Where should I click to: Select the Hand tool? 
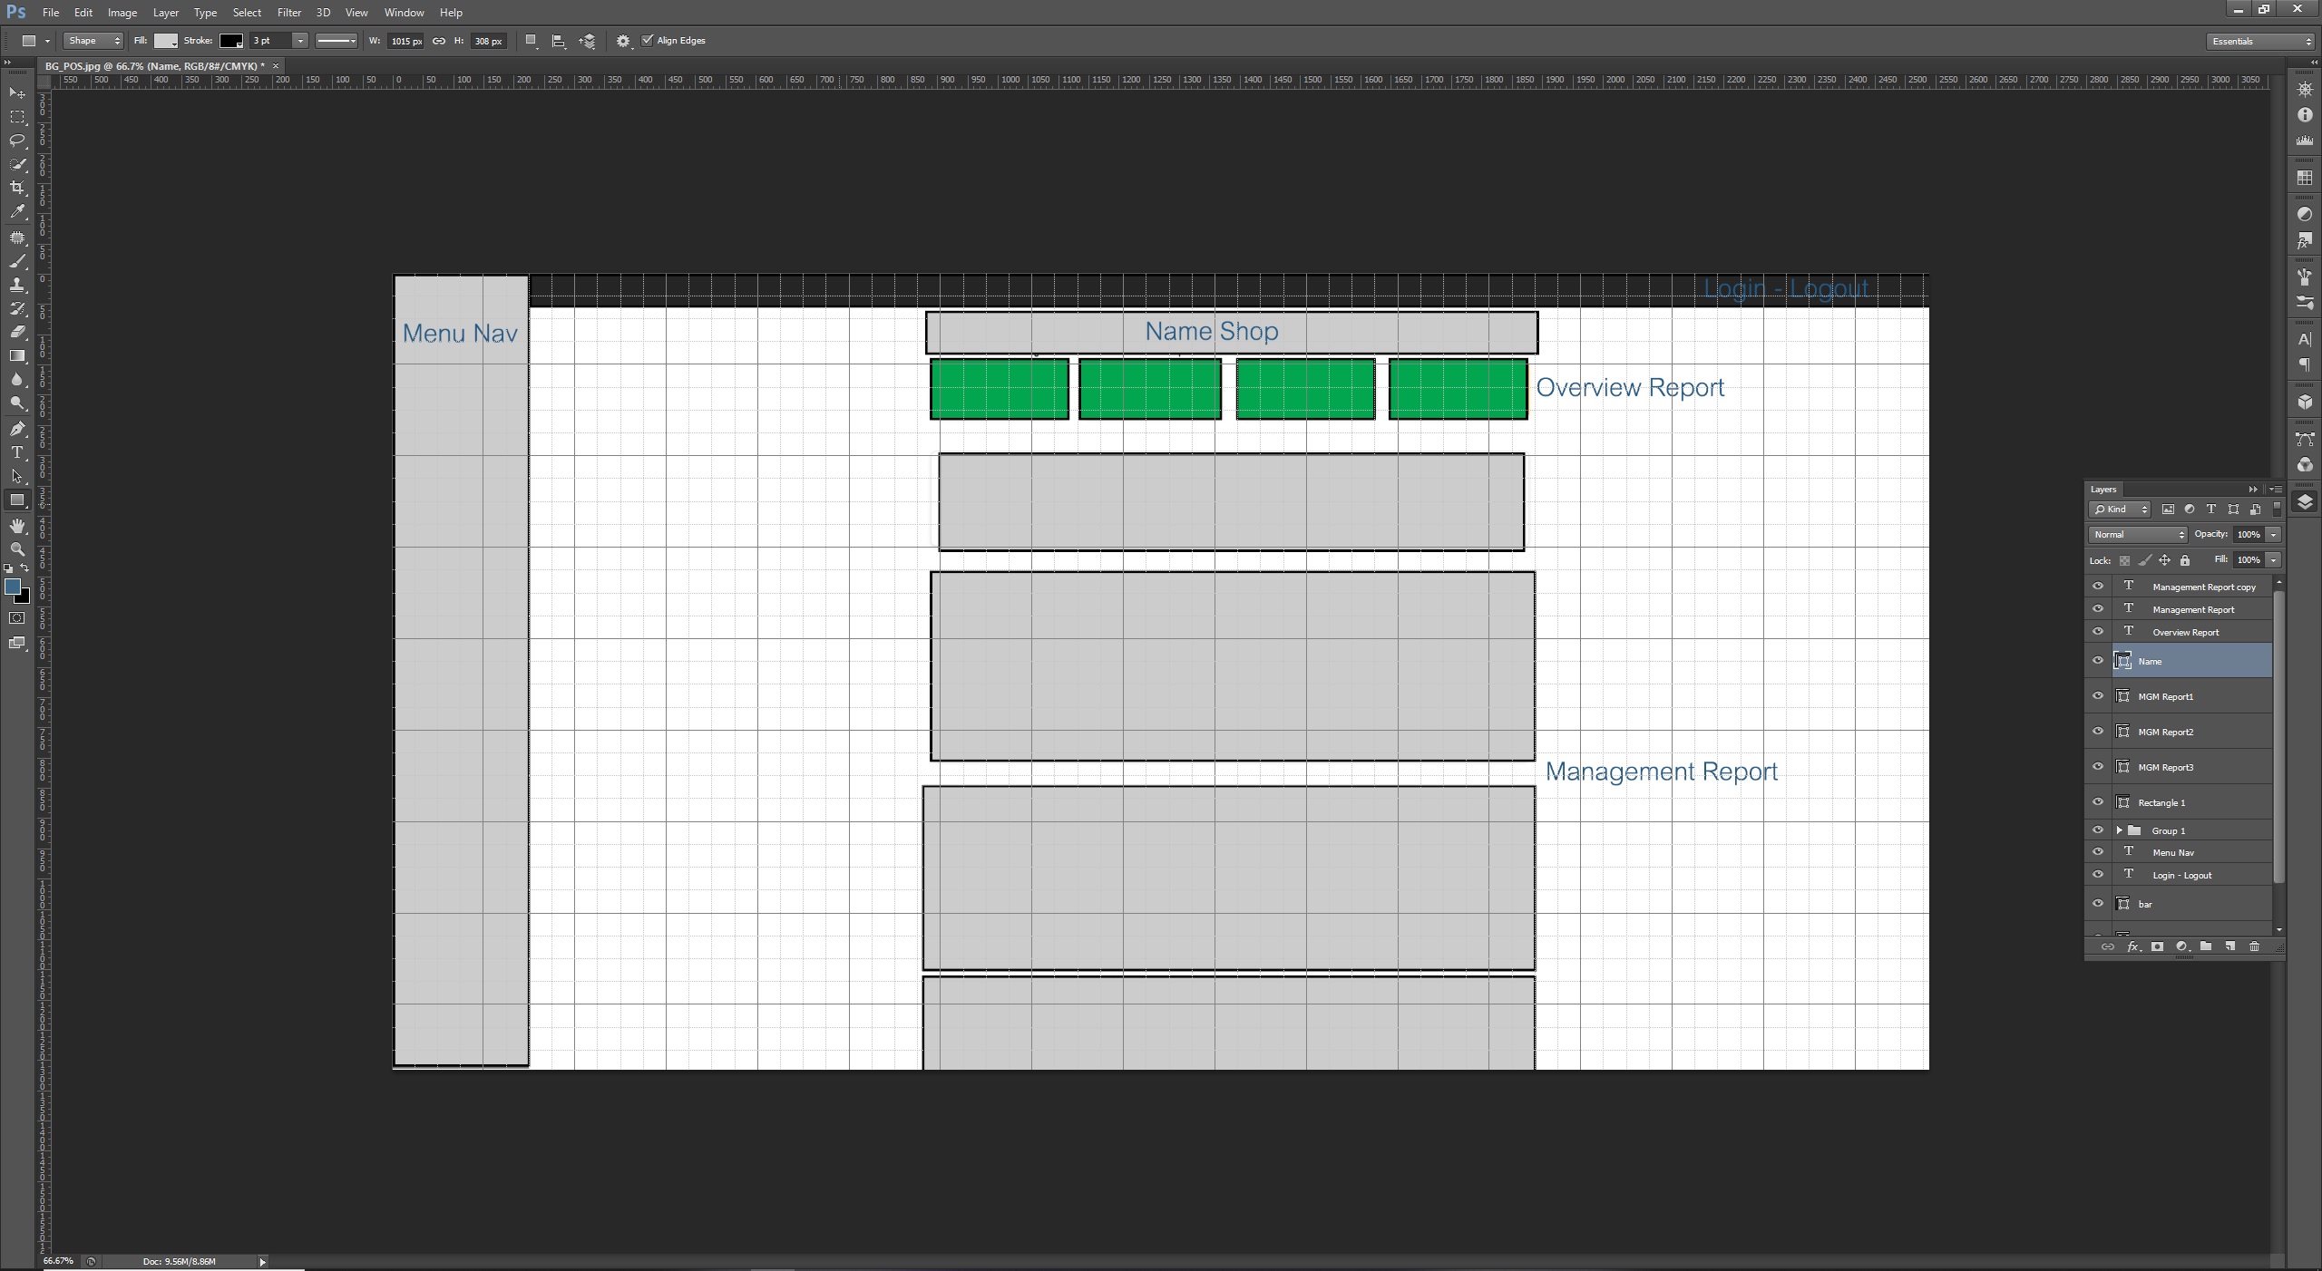click(x=17, y=526)
